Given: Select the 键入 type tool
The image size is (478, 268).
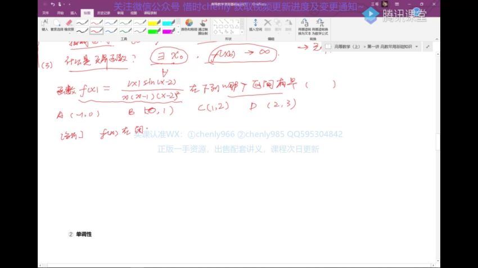Looking at the screenshot, I should coord(45,25).
